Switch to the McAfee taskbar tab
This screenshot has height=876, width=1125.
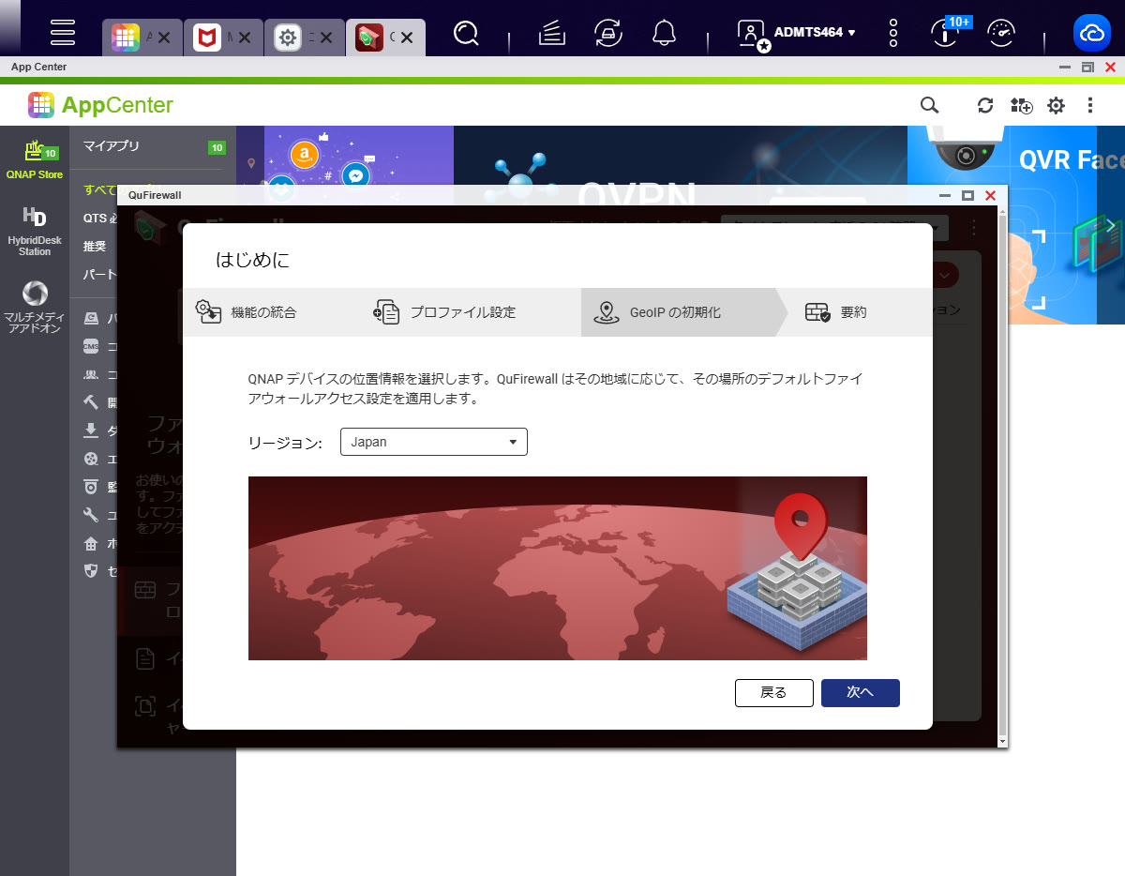[207, 38]
